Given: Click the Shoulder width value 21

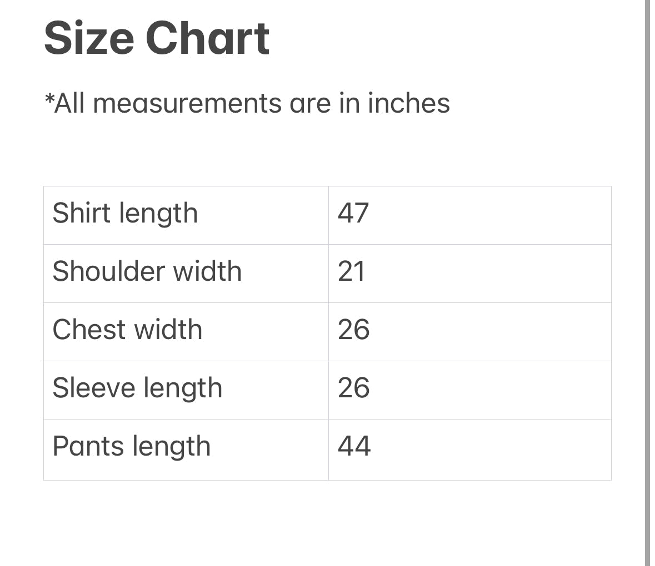Looking at the screenshot, I should pyautogui.click(x=352, y=272).
